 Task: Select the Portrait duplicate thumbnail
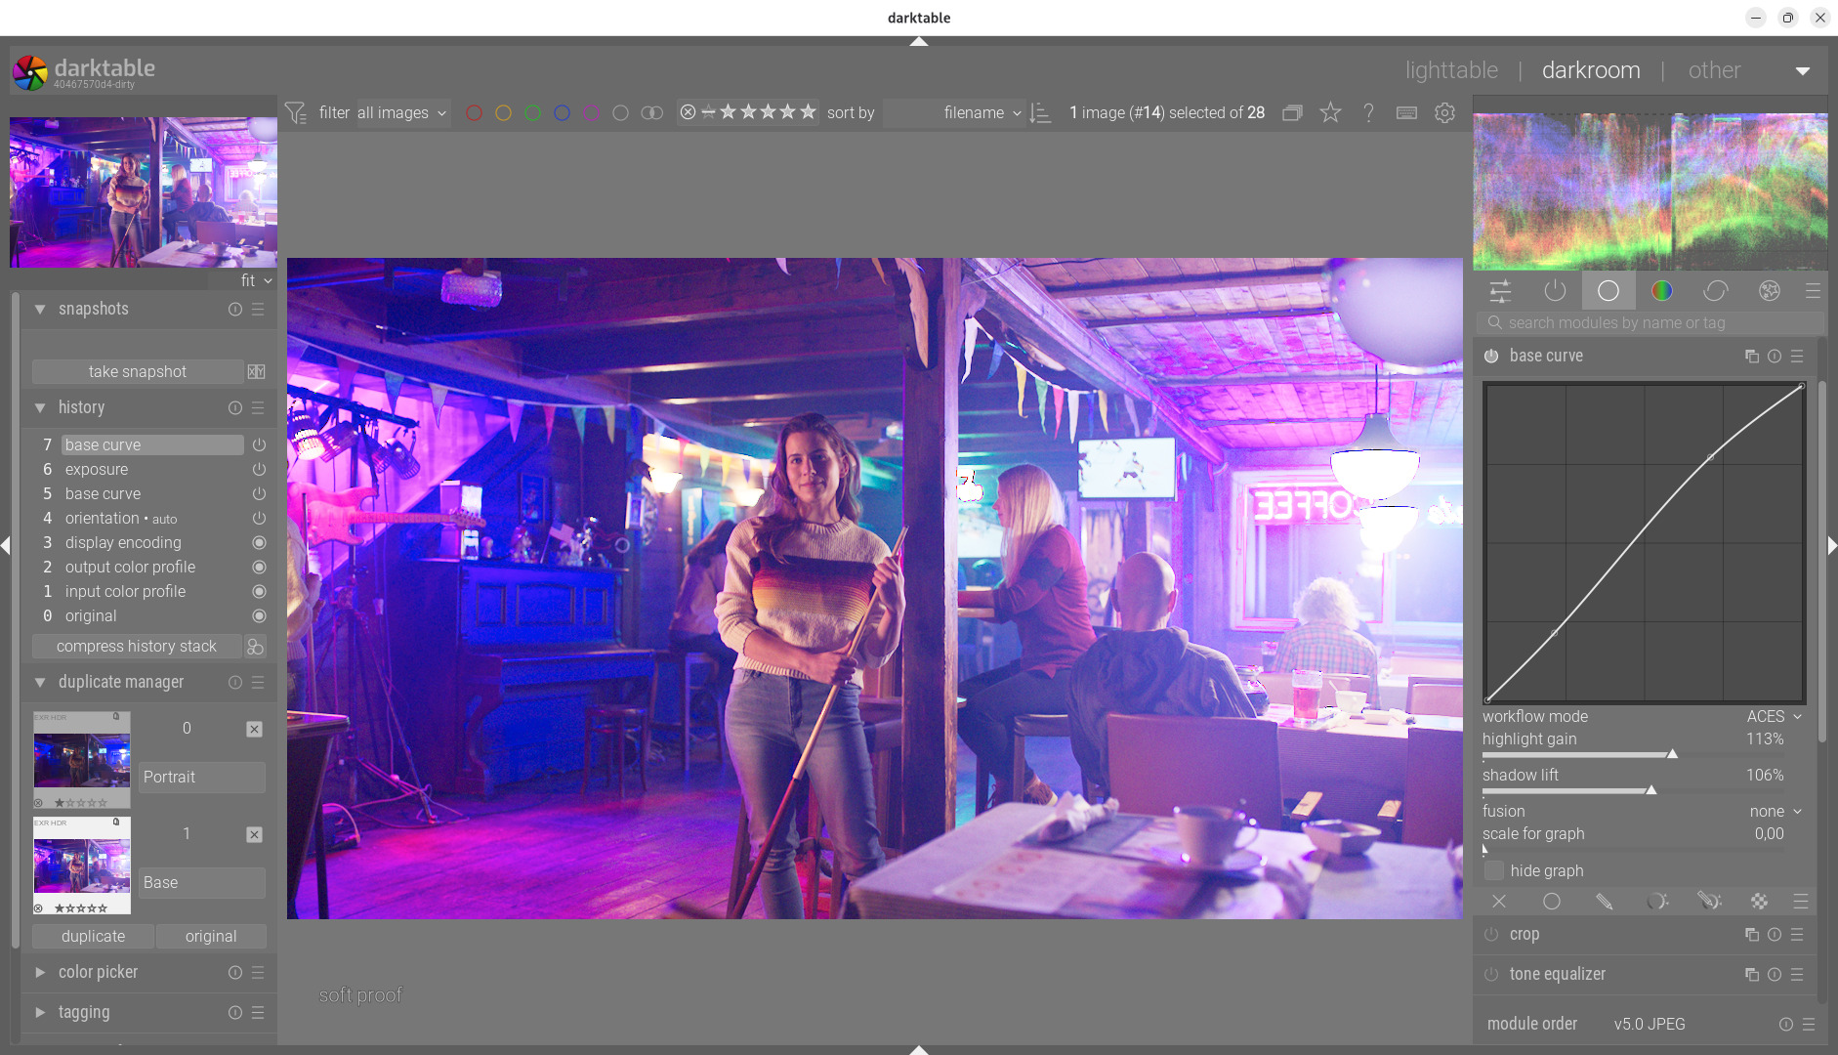[x=82, y=761]
